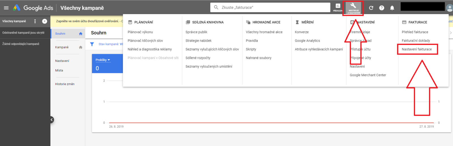Image resolution: width=453 pixels, height=146 pixels.
Task: Open Místa in the page menu
Action: click(x=59, y=70)
